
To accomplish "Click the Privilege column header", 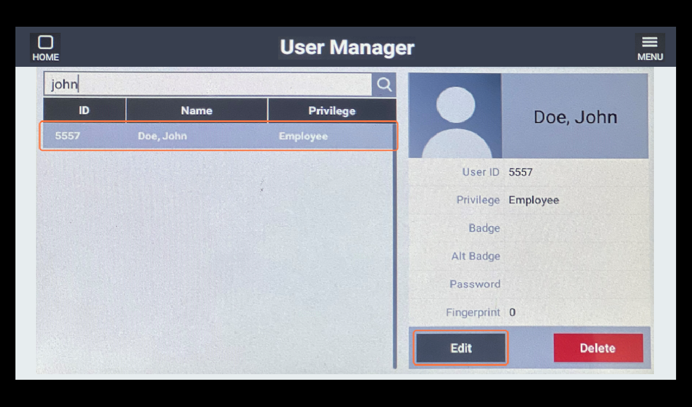I will tap(332, 110).
